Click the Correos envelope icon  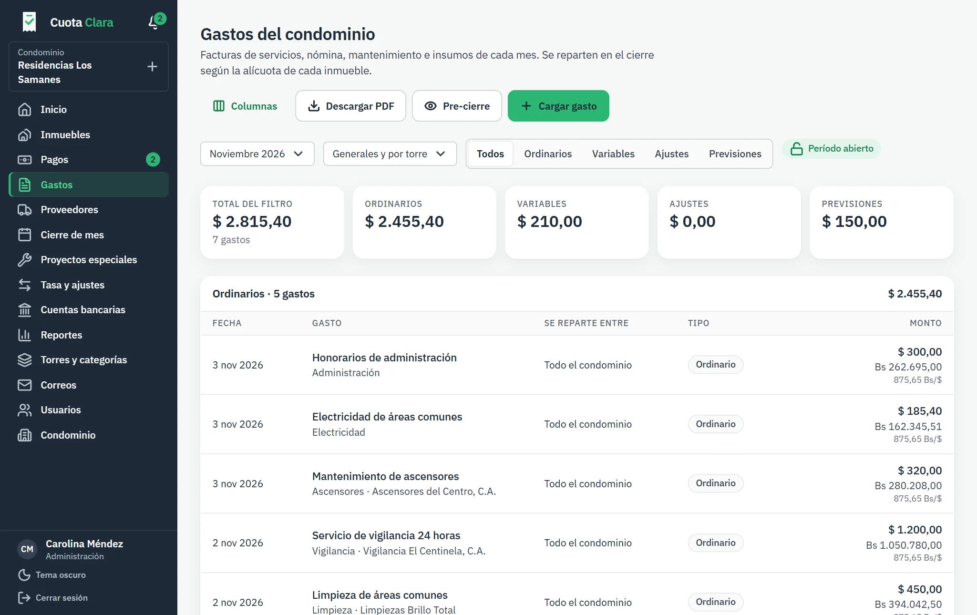click(24, 385)
